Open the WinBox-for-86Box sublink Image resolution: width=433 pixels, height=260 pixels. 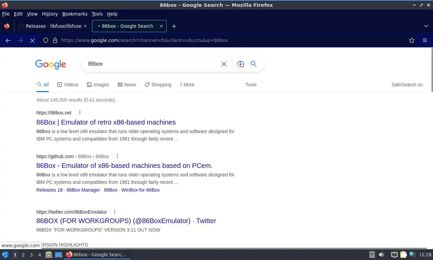(140, 190)
